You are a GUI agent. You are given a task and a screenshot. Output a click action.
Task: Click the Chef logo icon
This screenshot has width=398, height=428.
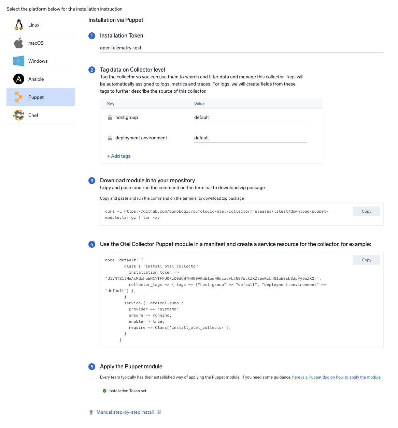coord(19,115)
